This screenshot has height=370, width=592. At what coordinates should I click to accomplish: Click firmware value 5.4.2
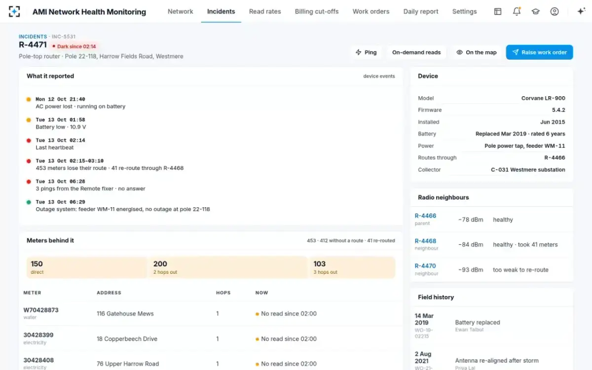tap(558, 110)
